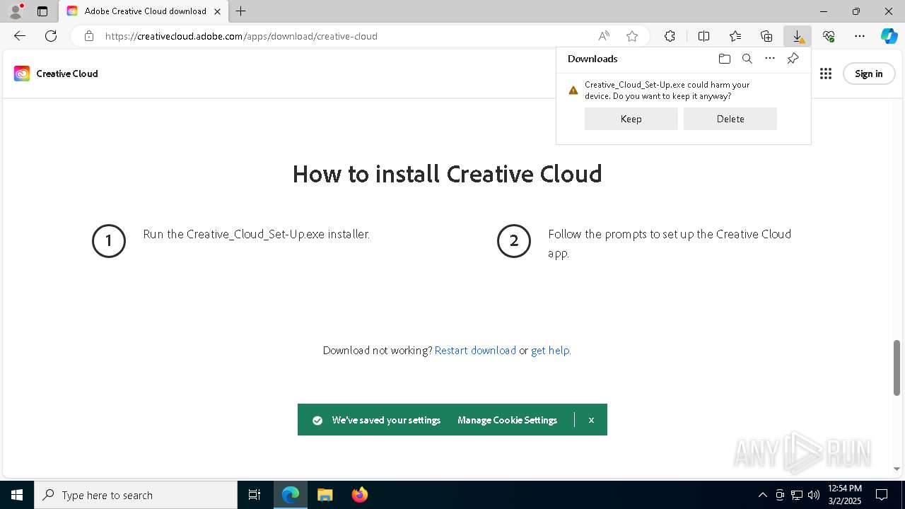This screenshot has width=905, height=509.
Task: Show hidden system tray icons
Action: click(762, 495)
